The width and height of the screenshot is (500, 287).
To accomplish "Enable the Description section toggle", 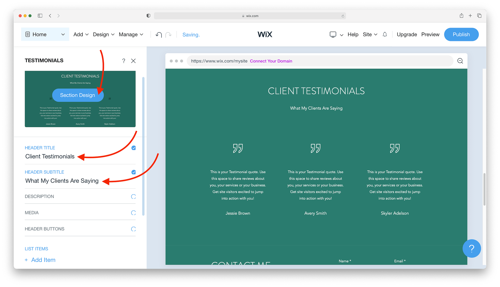I will pos(133,196).
